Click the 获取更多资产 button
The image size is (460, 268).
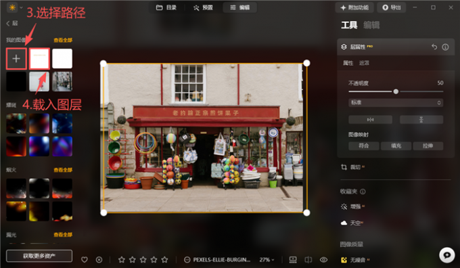pos(39,256)
